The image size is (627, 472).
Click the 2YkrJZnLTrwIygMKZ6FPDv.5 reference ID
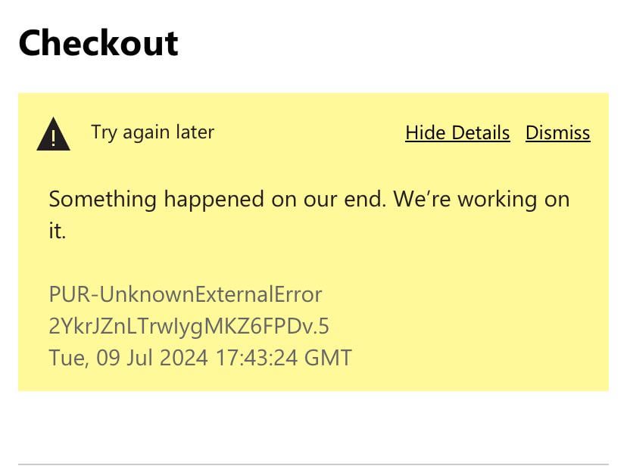tap(189, 326)
